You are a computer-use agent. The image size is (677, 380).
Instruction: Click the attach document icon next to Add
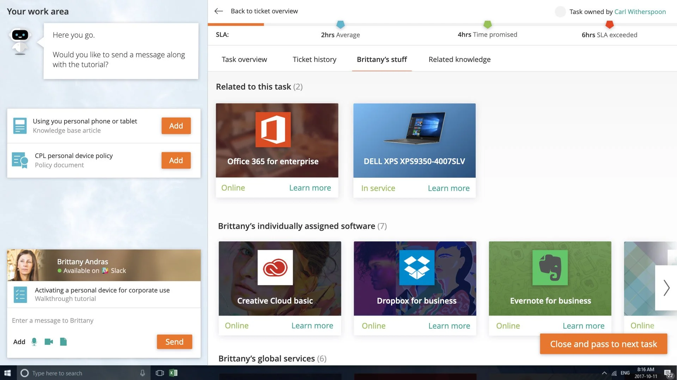[x=63, y=342]
